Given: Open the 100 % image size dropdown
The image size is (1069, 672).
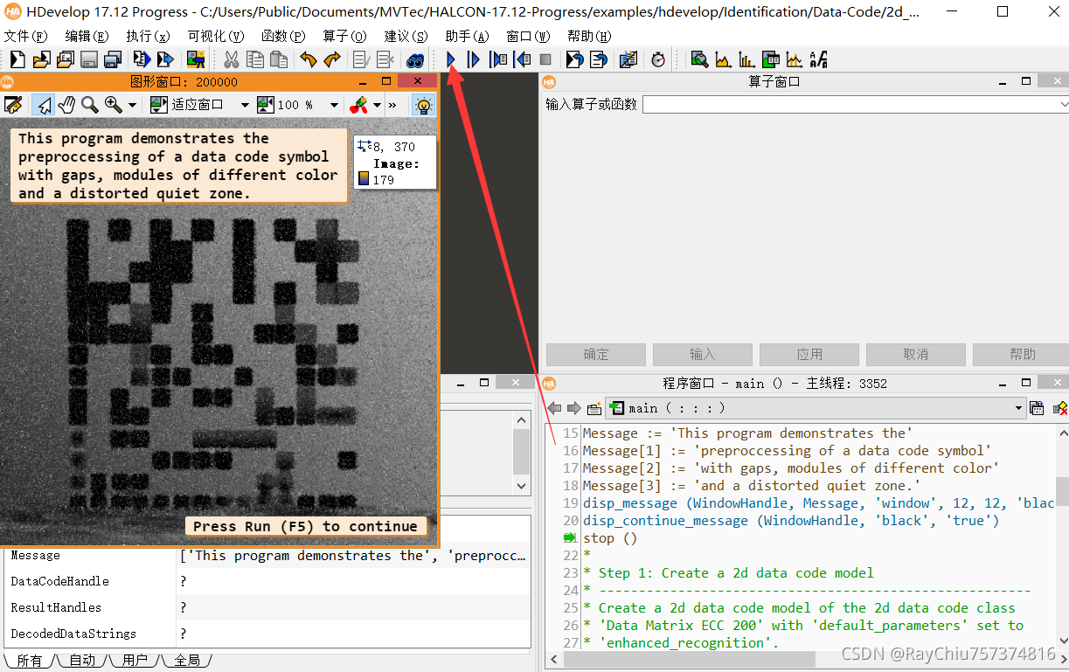Looking at the screenshot, I should 334,105.
